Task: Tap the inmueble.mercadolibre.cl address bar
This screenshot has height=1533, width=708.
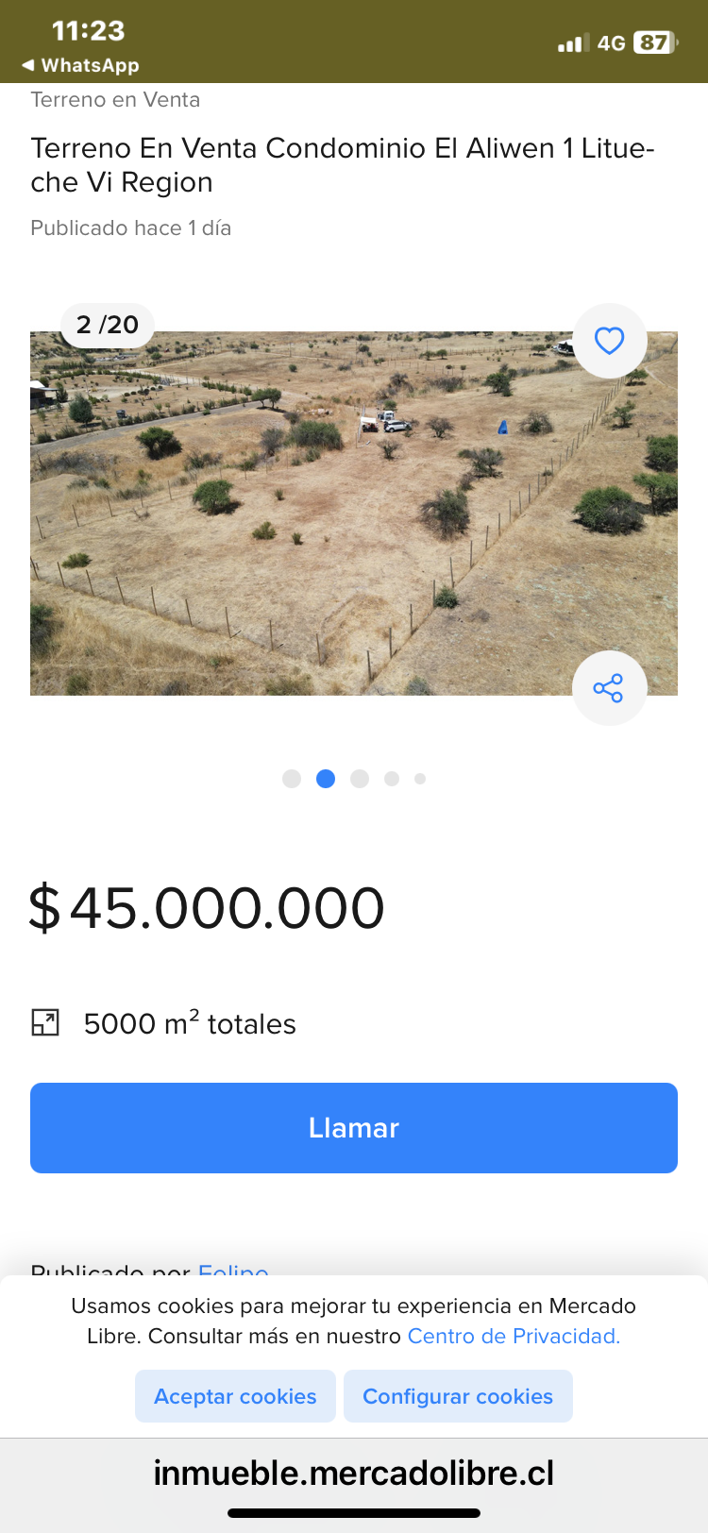Action: click(354, 1473)
